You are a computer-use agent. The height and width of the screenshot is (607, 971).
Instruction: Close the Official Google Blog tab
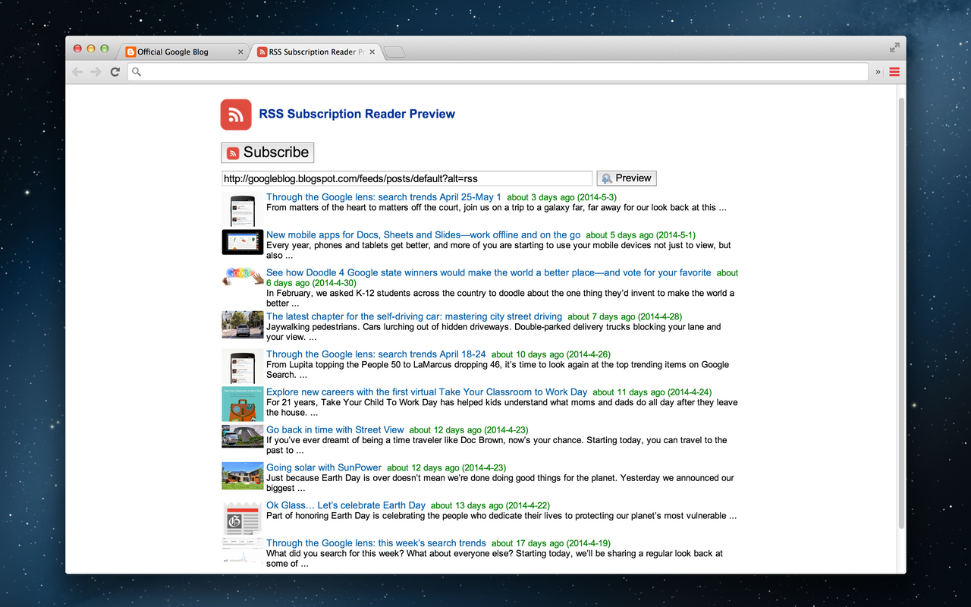pos(240,52)
